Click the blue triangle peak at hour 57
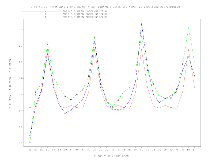The width and height of the screenshot is (212, 163). coord(142,23)
